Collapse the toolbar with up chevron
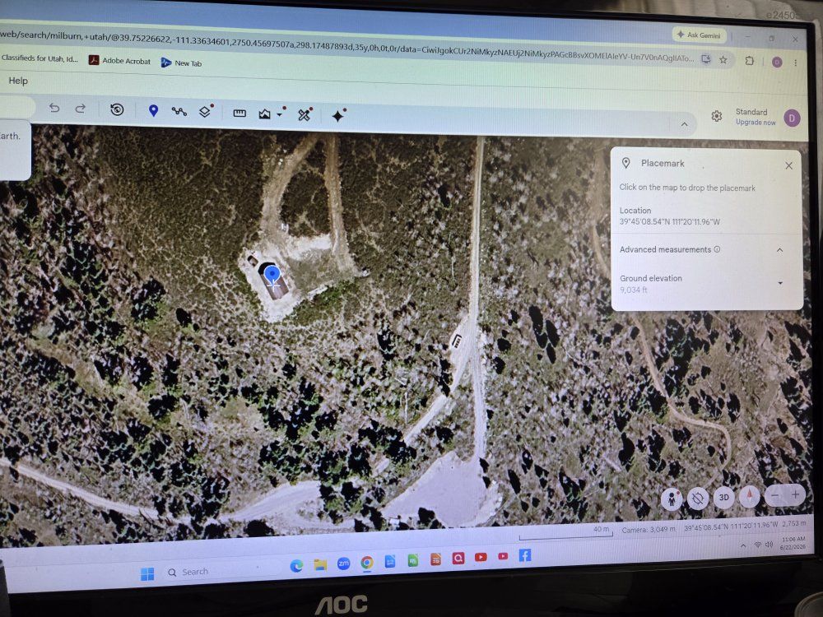Image resolution: width=823 pixels, height=617 pixels. point(684,124)
